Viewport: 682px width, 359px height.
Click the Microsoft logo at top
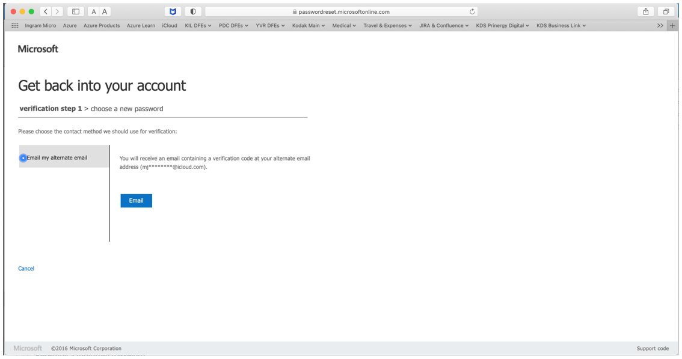(x=38, y=49)
